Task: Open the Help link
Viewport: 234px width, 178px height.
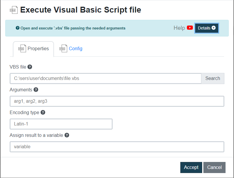Action: click(x=179, y=28)
